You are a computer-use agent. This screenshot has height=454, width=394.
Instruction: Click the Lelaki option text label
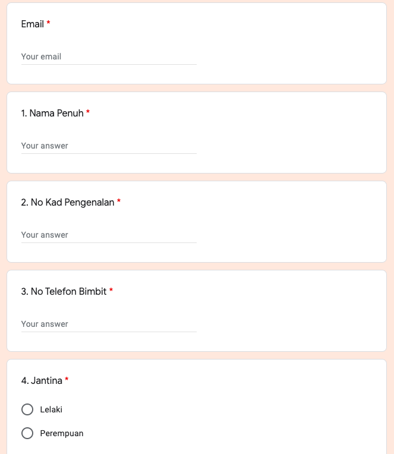pyautogui.click(x=51, y=409)
